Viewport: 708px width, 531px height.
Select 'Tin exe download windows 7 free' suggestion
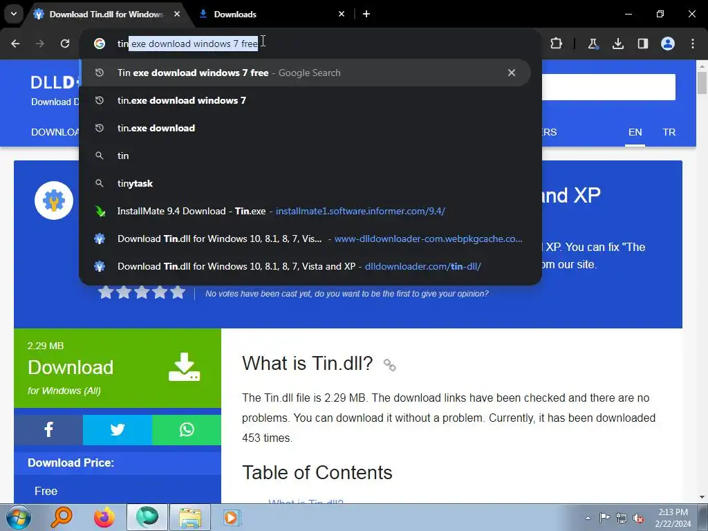pos(305,73)
